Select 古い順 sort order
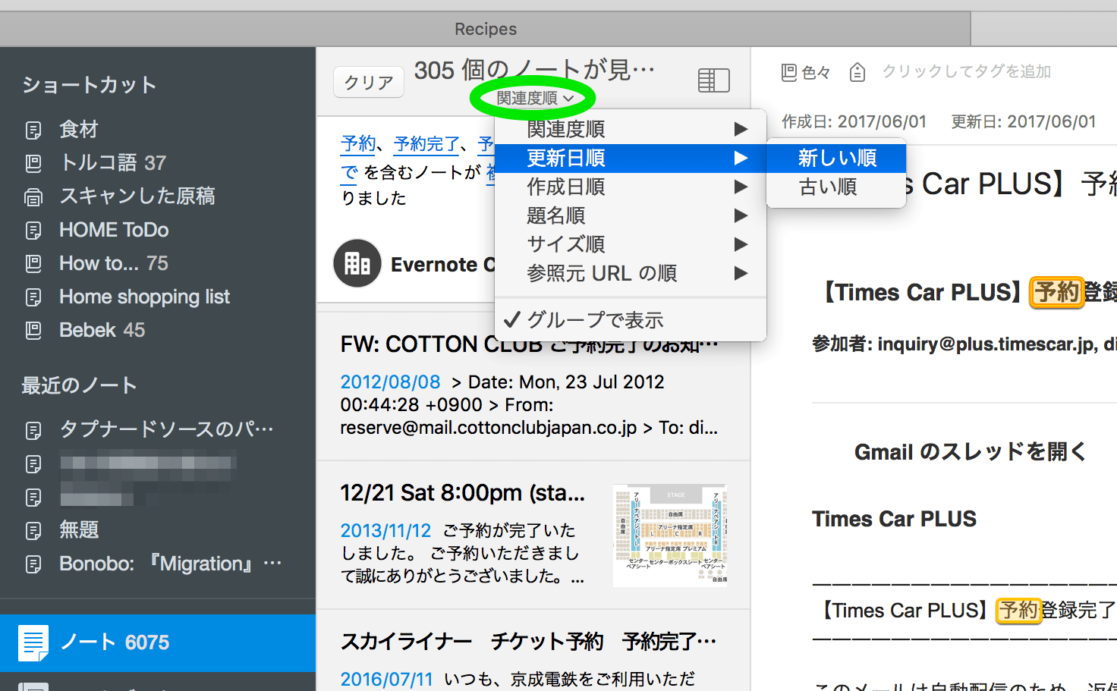The height and width of the screenshot is (691, 1117). 828,187
